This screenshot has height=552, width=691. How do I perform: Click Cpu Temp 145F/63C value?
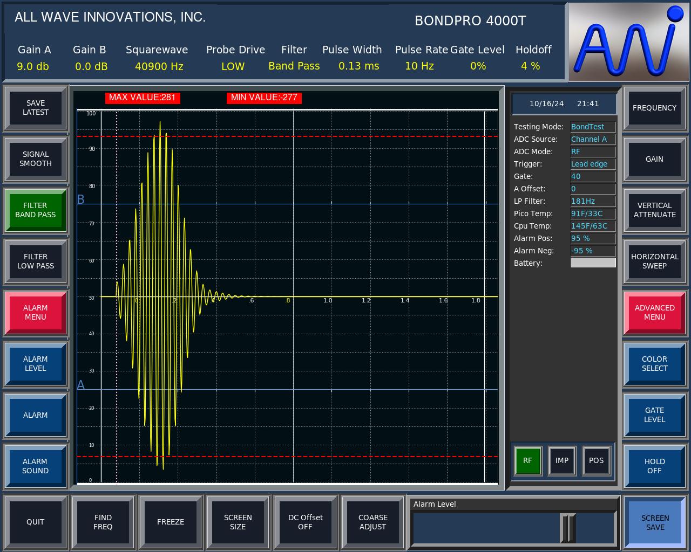click(593, 226)
